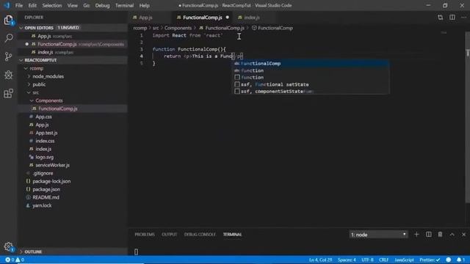The width and height of the screenshot is (470, 264).
Task: Choose FunctionalComp autocomplete suggestion
Action: click(x=311, y=64)
